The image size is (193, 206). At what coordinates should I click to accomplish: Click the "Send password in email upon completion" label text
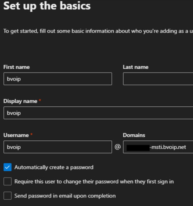(x=65, y=196)
